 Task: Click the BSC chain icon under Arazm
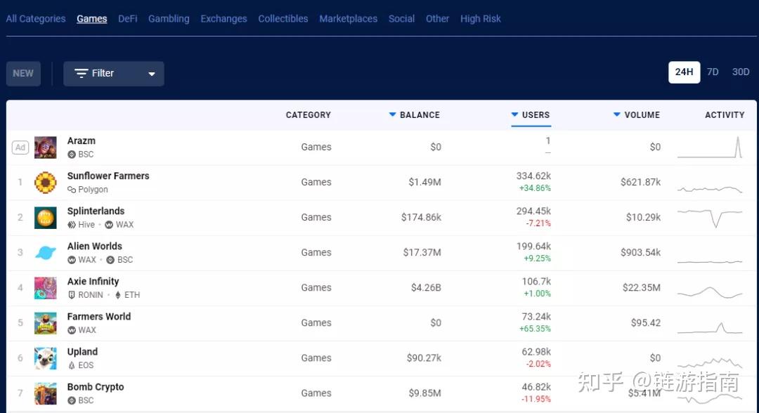pos(72,155)
